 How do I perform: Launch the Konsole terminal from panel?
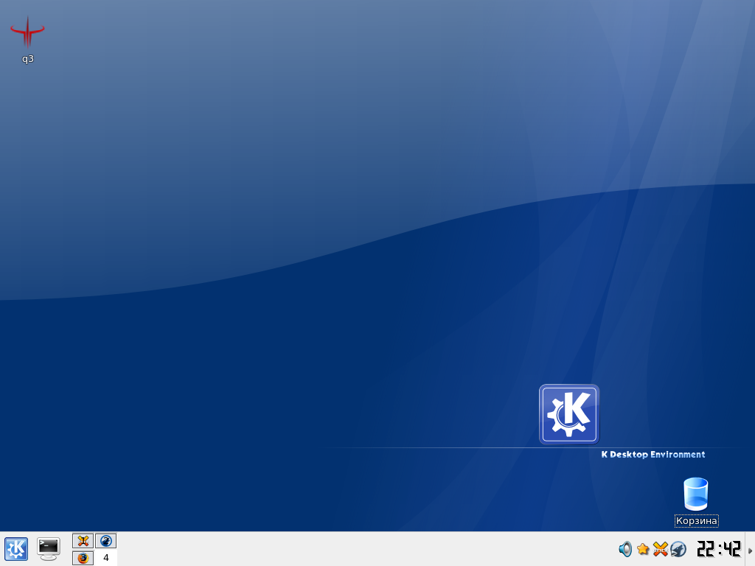click(x=49, y=549)
